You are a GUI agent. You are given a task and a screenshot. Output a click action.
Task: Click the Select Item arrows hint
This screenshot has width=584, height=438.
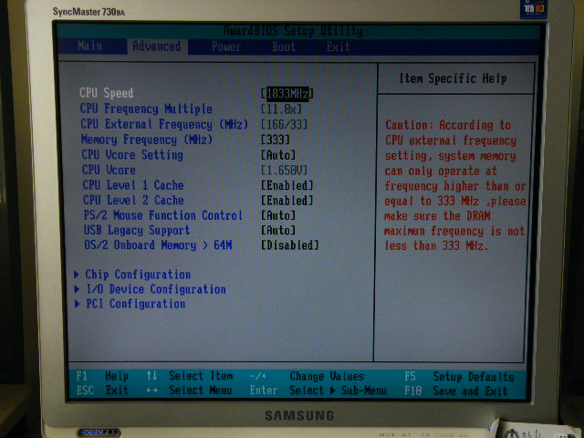pos(190,376)
